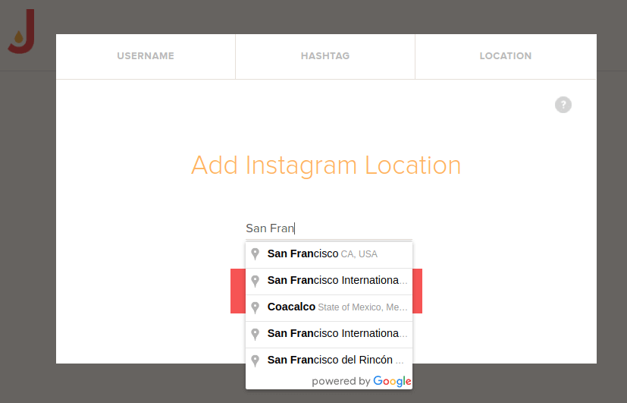This screenshot has height=403, width=627.
Task: Click the J logo in top-left corner
Action: [21, 31]
